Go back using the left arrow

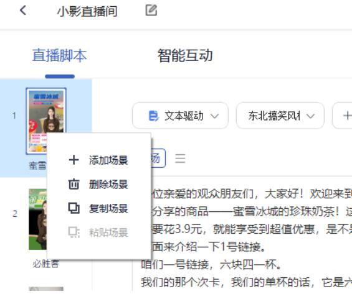[23, 11]
